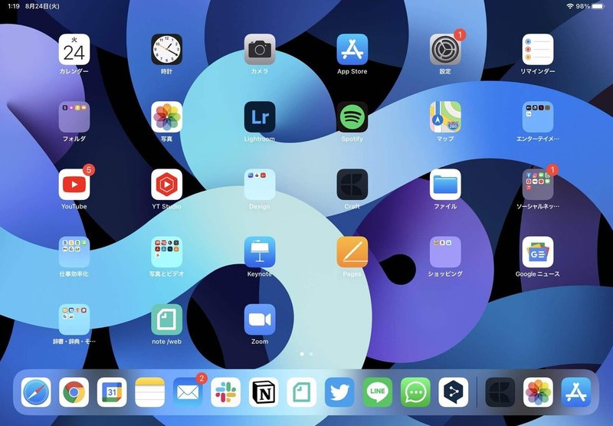Tap the 1:19 time in status bar
Image resolution: width=613 pixels, height=426 pixels.
13,6
